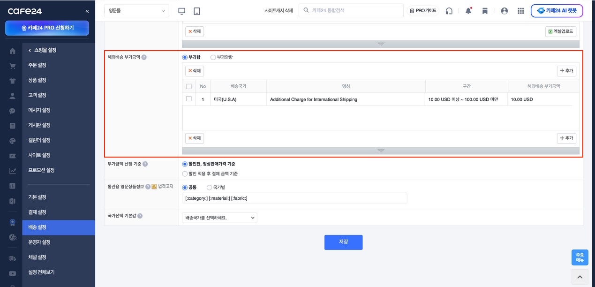Click 'Additional Charge for International Shipping' cell
The width and height of the screenshot is (595, 287).
(x=346, y=99)
